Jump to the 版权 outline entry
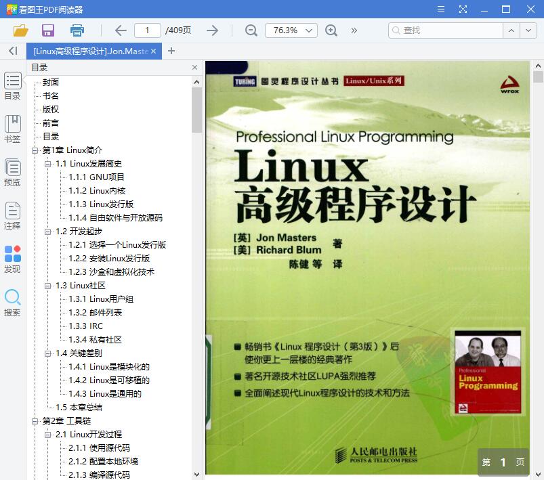 click(51, 109)
